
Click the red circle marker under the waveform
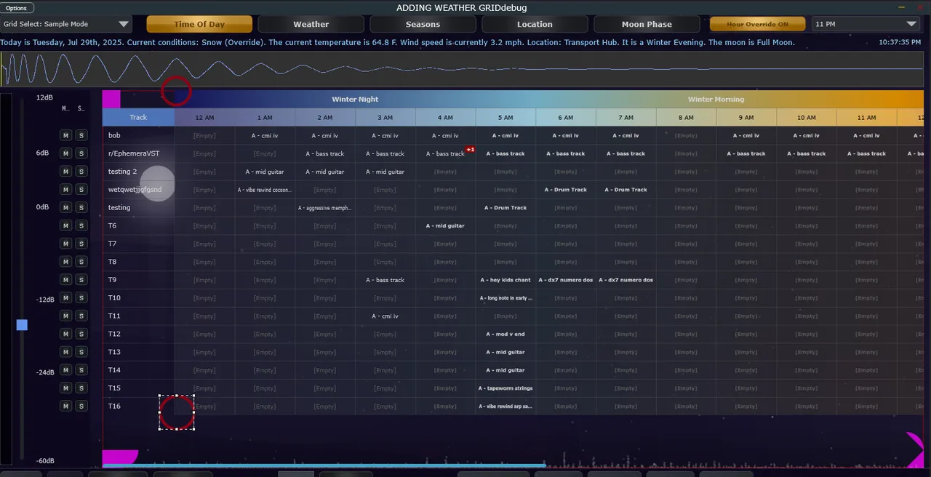(x=176, y=92)
